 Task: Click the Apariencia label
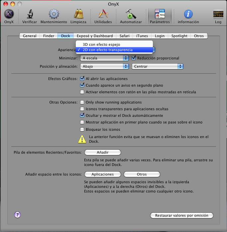[x=67, y=50]
